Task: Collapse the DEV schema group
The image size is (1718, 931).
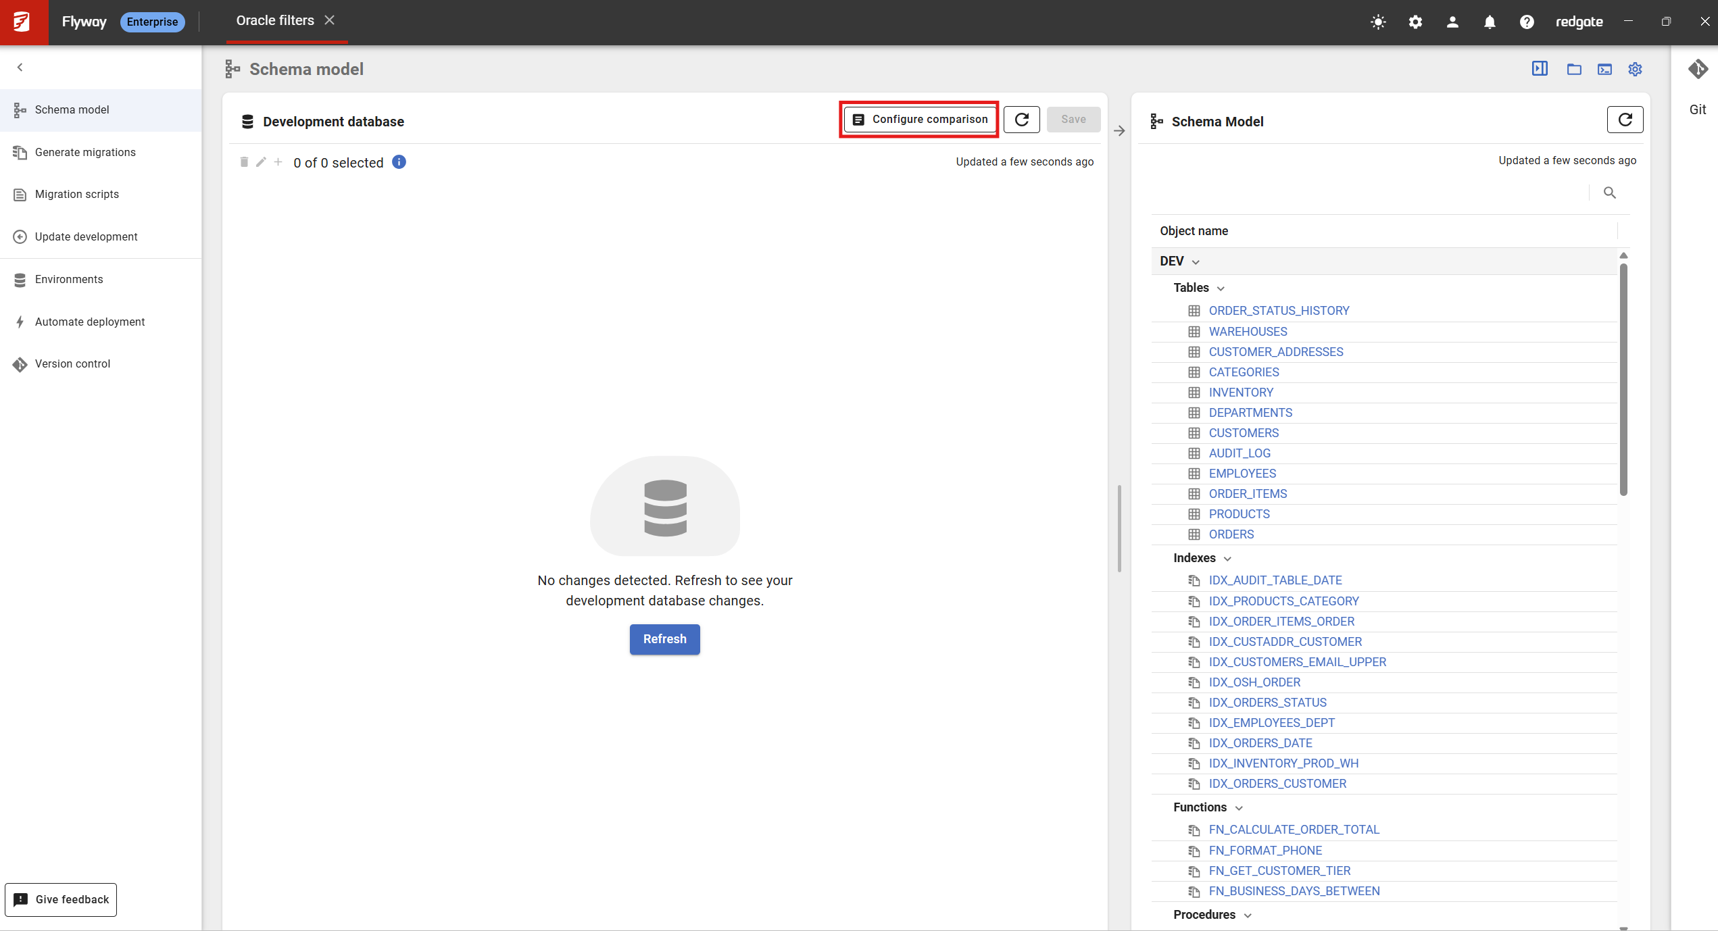Action: (1196, 262)
